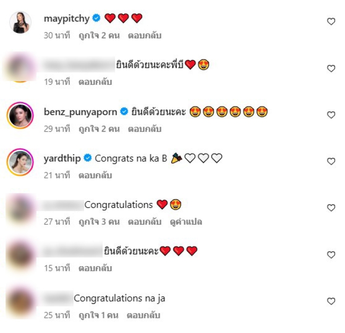Like benz_punyaporn's comment with heart icon

click(331, 115)
